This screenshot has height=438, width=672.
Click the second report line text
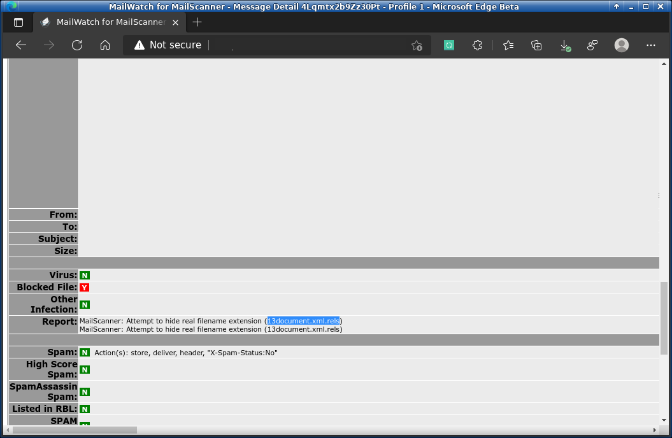coord(211,329)
